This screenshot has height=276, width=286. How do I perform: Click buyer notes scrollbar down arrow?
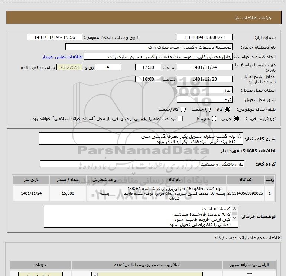(235, 218)
